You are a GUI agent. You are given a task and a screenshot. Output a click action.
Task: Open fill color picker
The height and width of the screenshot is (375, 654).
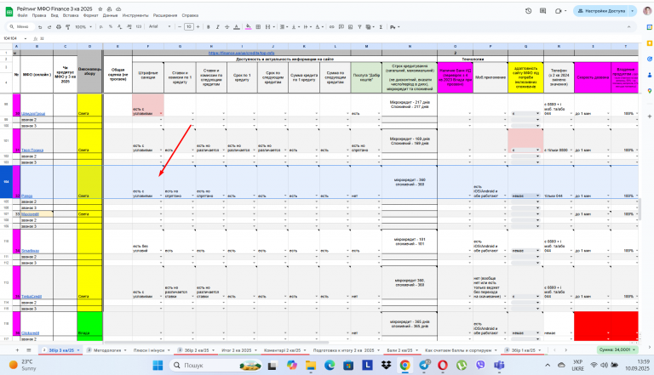click(248, 26)
